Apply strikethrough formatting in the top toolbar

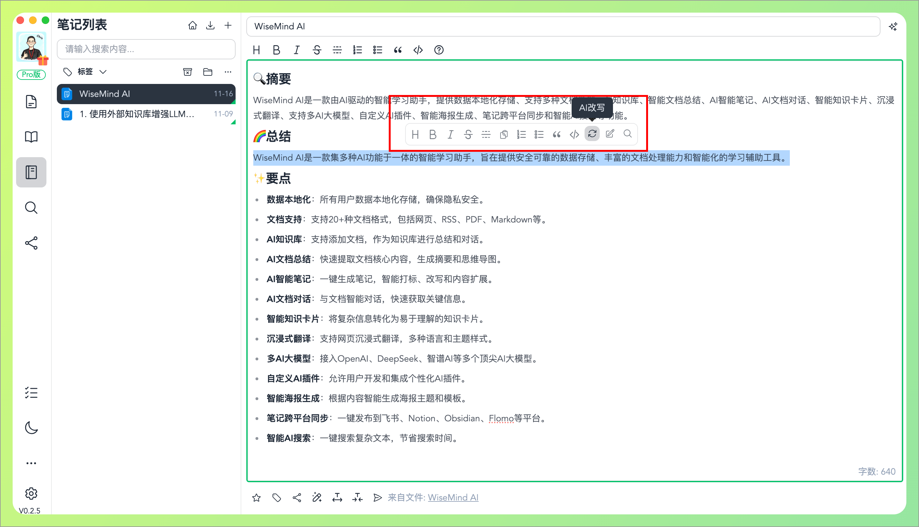click(x=316, y=50)
